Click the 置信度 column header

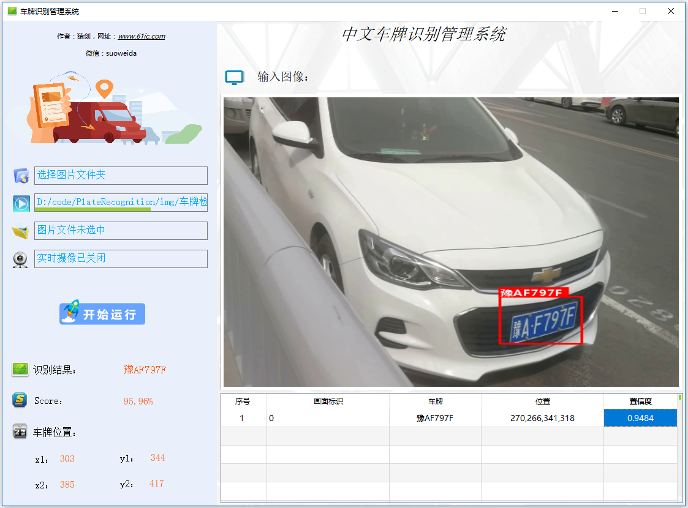tap(640, 402)
